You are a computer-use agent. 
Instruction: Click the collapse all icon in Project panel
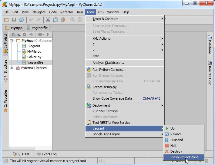31,35
